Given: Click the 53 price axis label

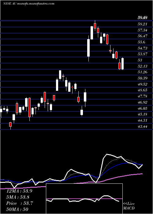Looking at the screenshot, I should pyautogui.click(x=140, y=60).
